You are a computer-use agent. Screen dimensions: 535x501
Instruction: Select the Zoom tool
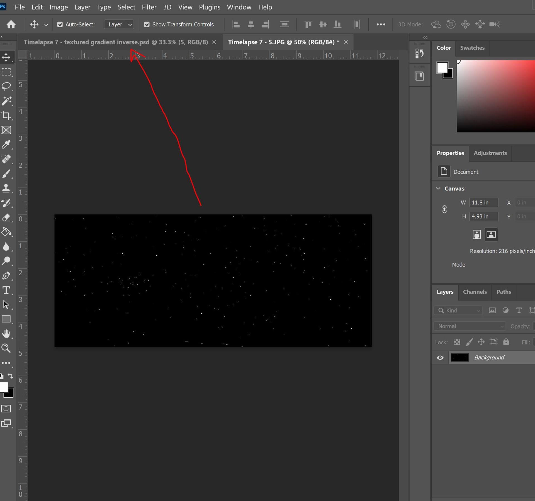click(6, 348)
